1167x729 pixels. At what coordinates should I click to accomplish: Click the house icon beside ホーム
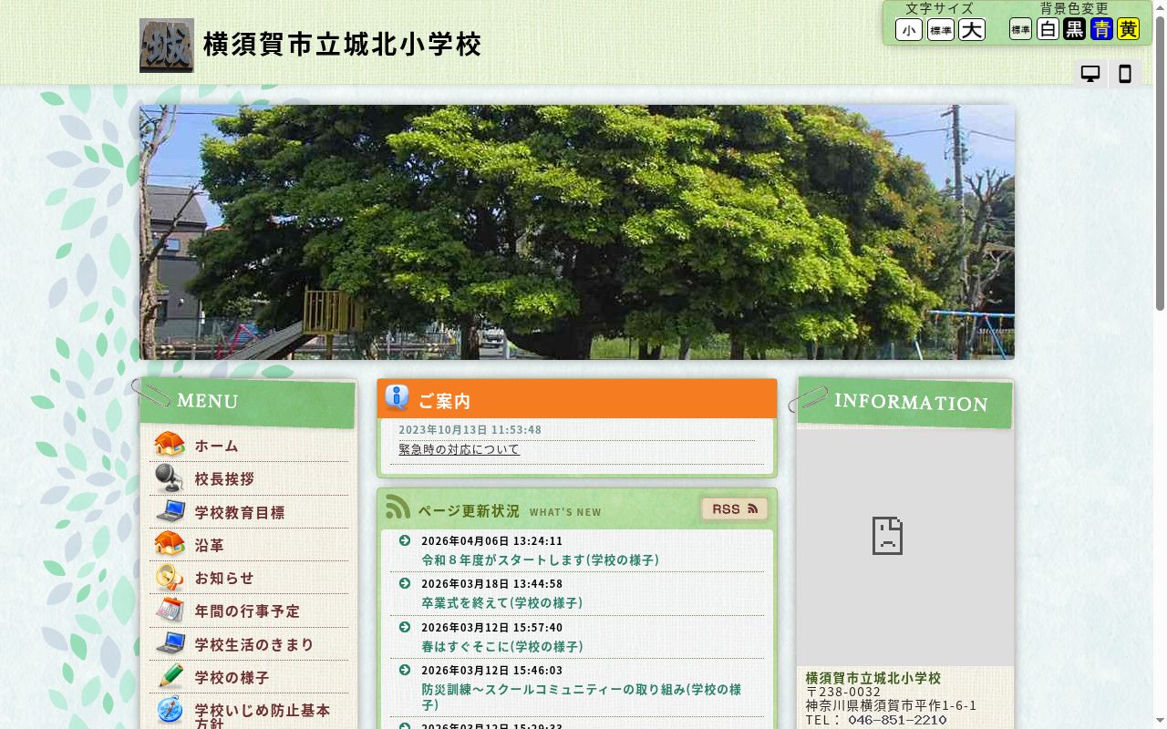click(x=170, y=445)
